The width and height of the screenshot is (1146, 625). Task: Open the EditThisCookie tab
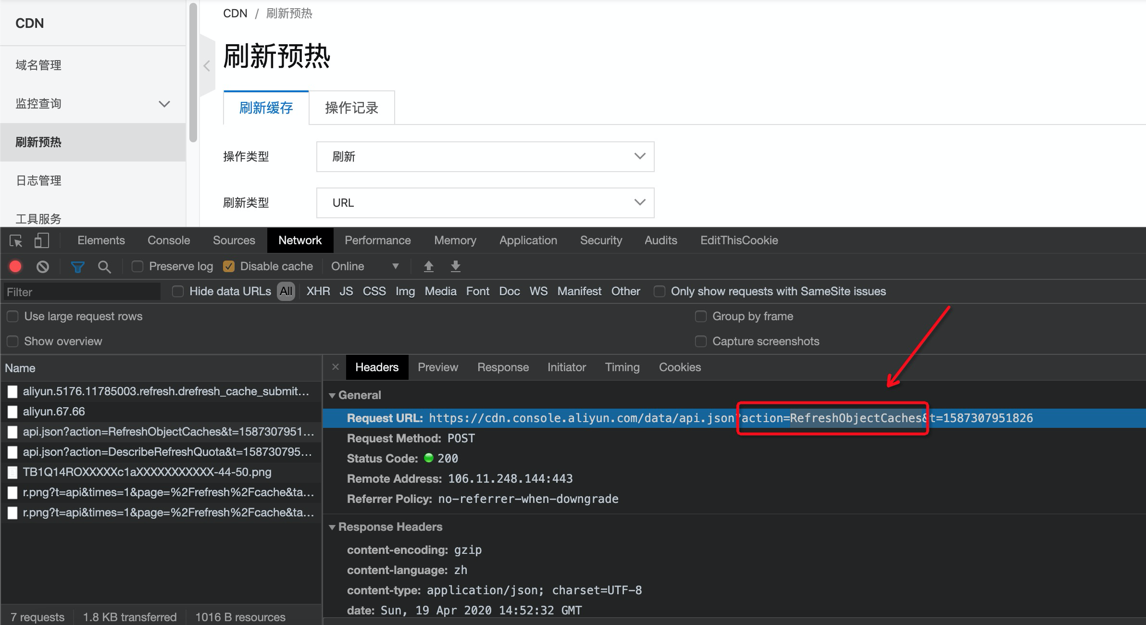(x=739, y=240)
